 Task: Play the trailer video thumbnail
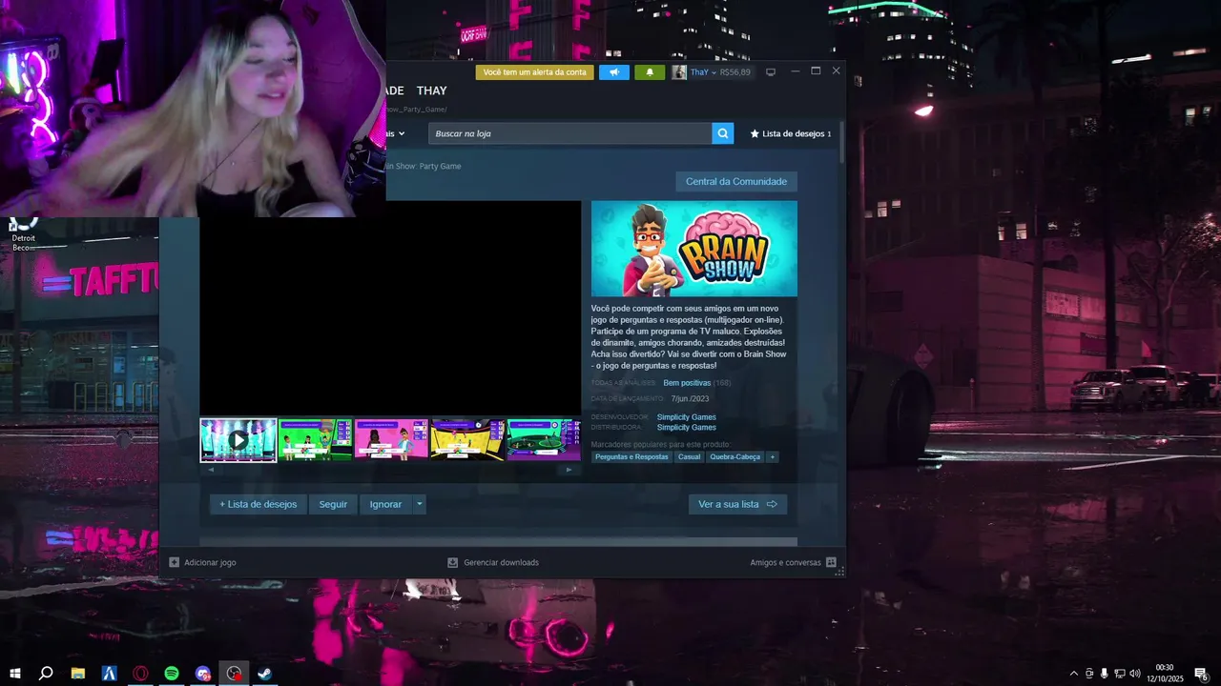[x=238, y=440]
